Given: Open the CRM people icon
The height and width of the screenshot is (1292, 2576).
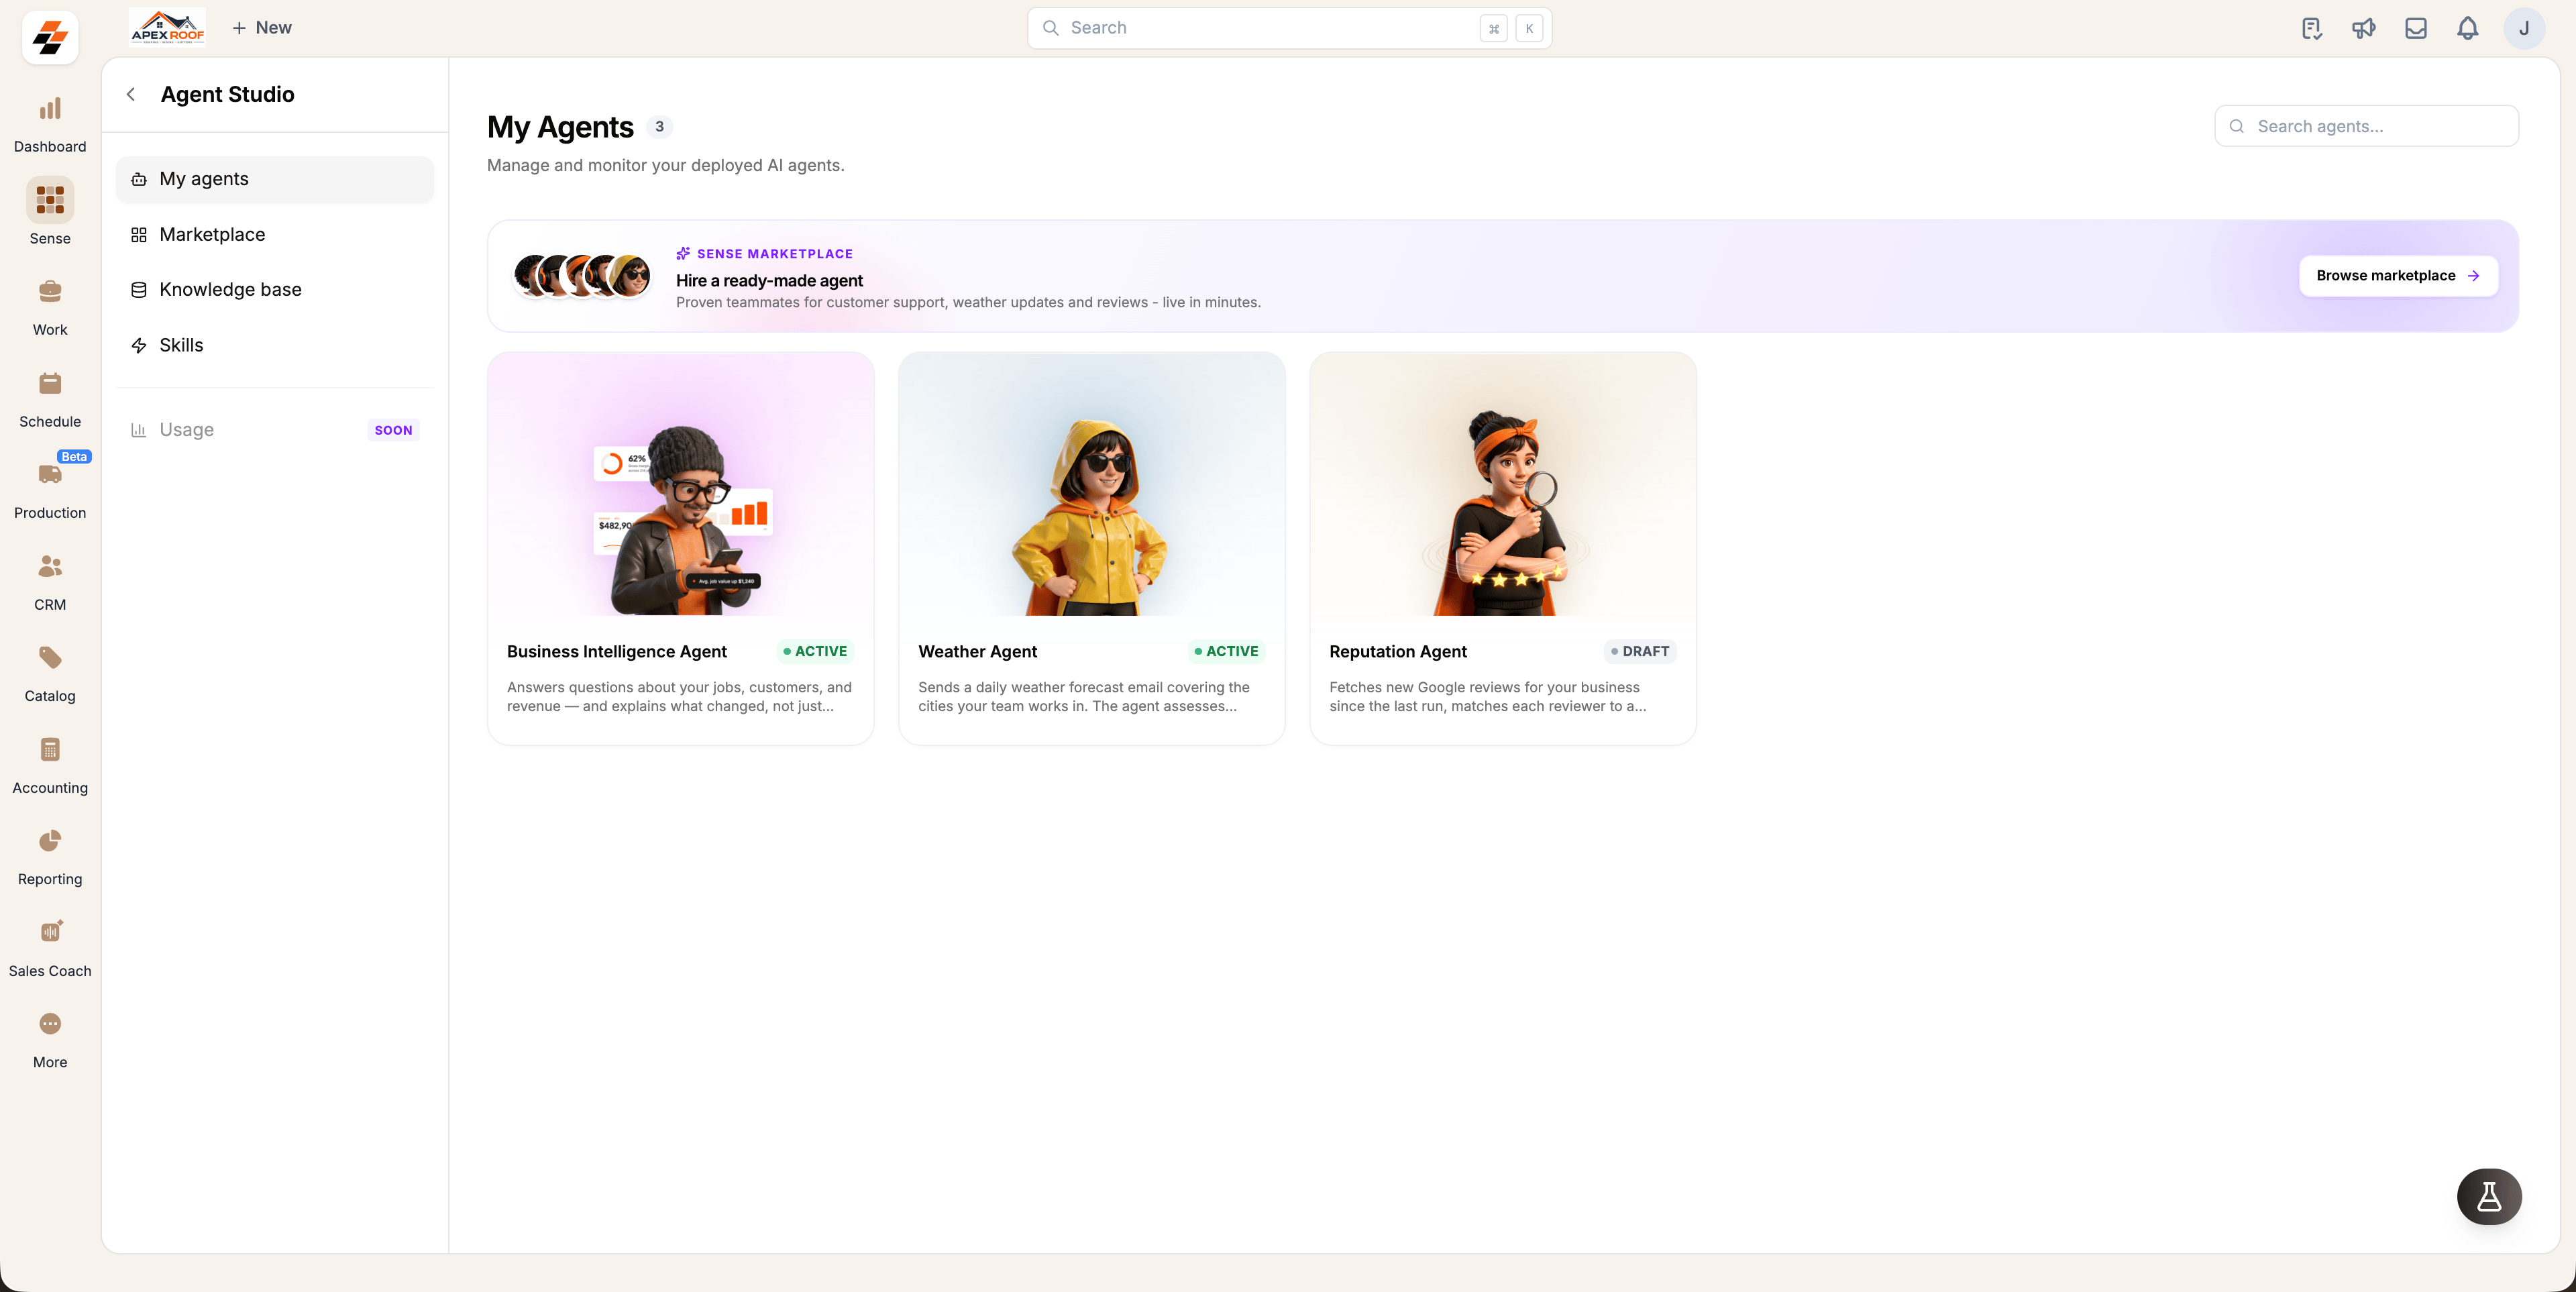Looking at the screenshot, I should (x=50, y=567).
